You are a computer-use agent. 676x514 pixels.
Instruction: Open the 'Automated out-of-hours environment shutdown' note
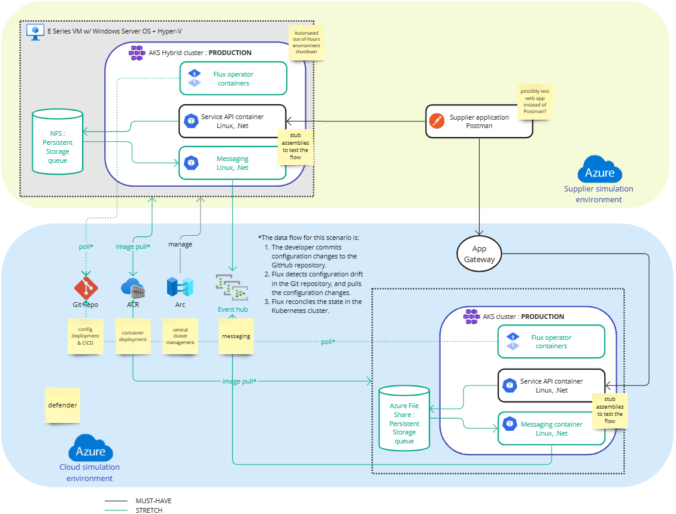coord(306,44)
